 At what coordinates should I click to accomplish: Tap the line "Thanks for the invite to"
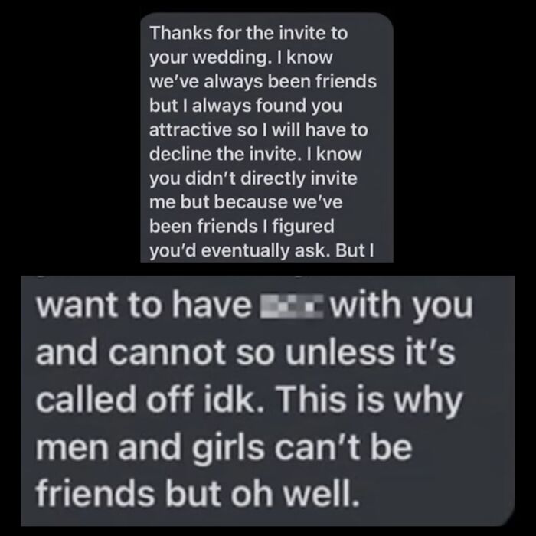pyautogui.click(x=249, y=33)
